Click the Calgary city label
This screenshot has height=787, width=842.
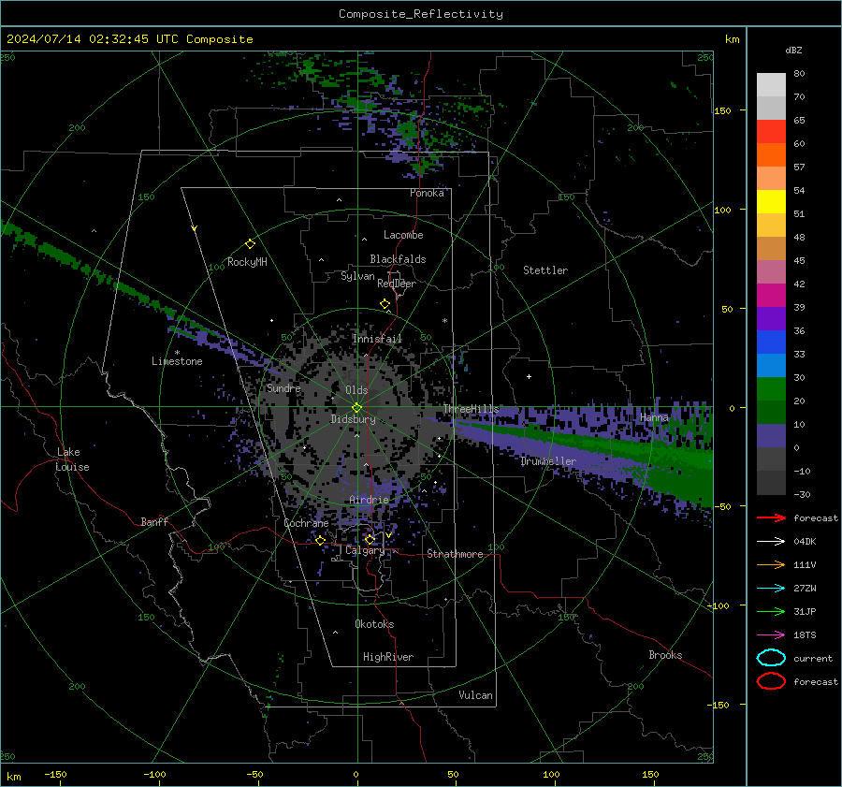click(365, 550)
